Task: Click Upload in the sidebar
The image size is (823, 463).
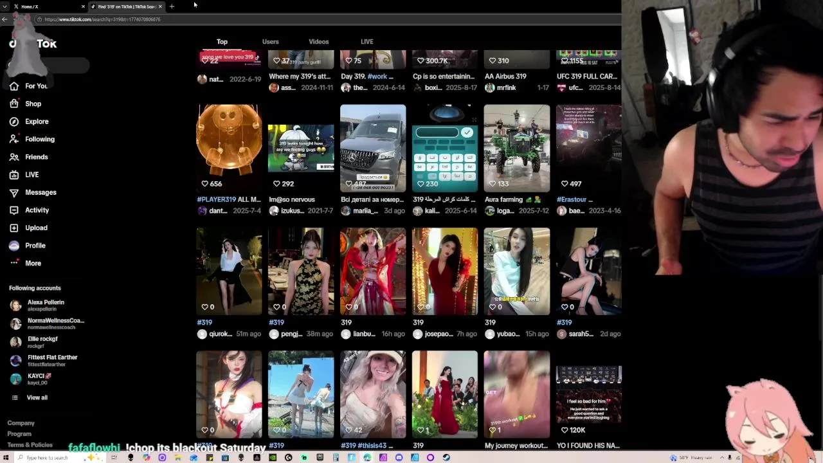Action: (x=28, y=228)
